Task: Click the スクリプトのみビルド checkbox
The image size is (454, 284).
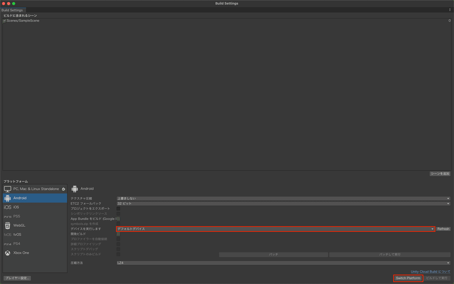Action: (118, 254)
